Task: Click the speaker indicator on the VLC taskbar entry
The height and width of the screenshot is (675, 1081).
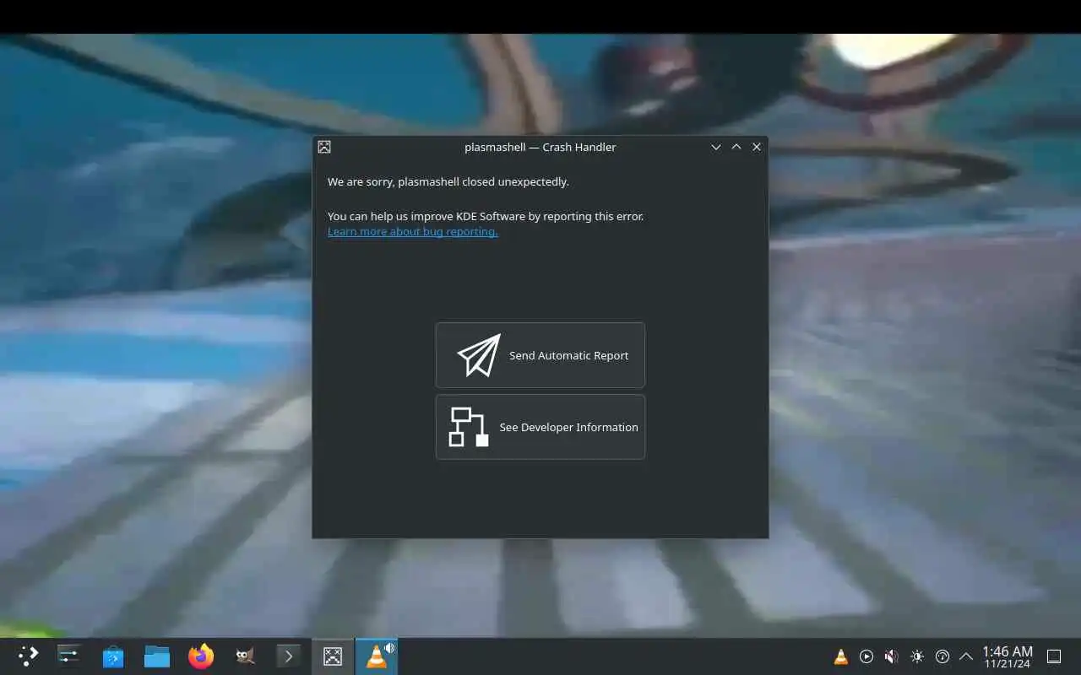Action: pos(389,648)
